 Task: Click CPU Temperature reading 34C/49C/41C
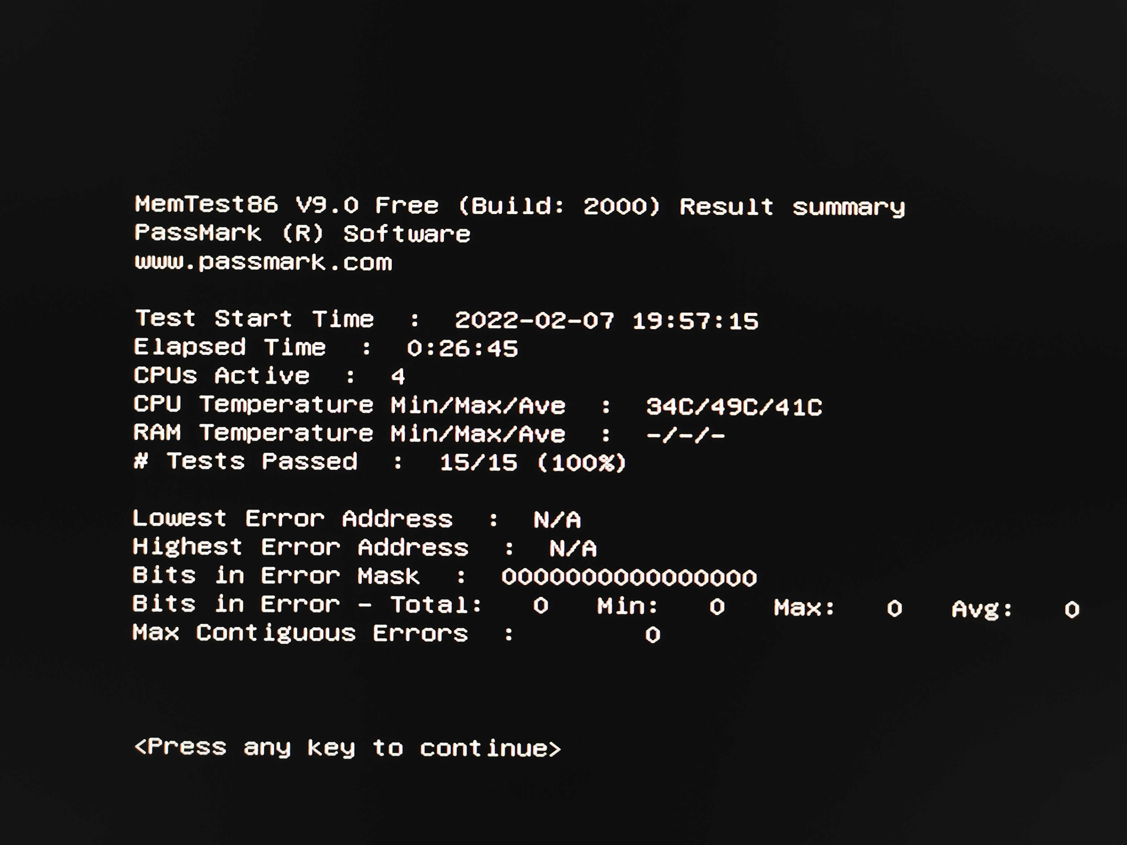(734, 407)
